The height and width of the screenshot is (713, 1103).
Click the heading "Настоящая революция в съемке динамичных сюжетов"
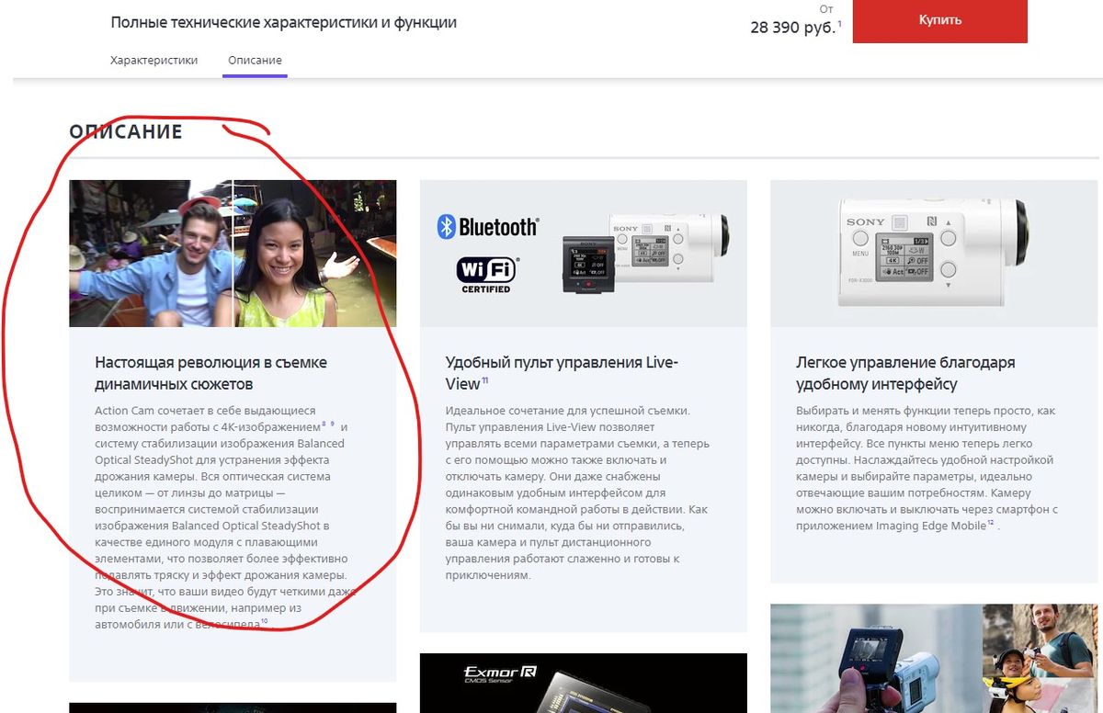click(x=211, y=372)
